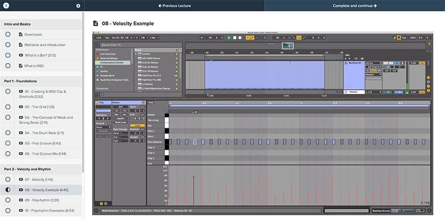Click the FabFilter Pro-C 2 plugin icon
This screenshot has width=445, height=220.
point(139,76)
